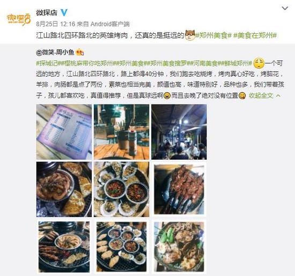Screen dimensions: 295x276
Task: Open the lamb rib skewers photo
Action: (179, 189)
